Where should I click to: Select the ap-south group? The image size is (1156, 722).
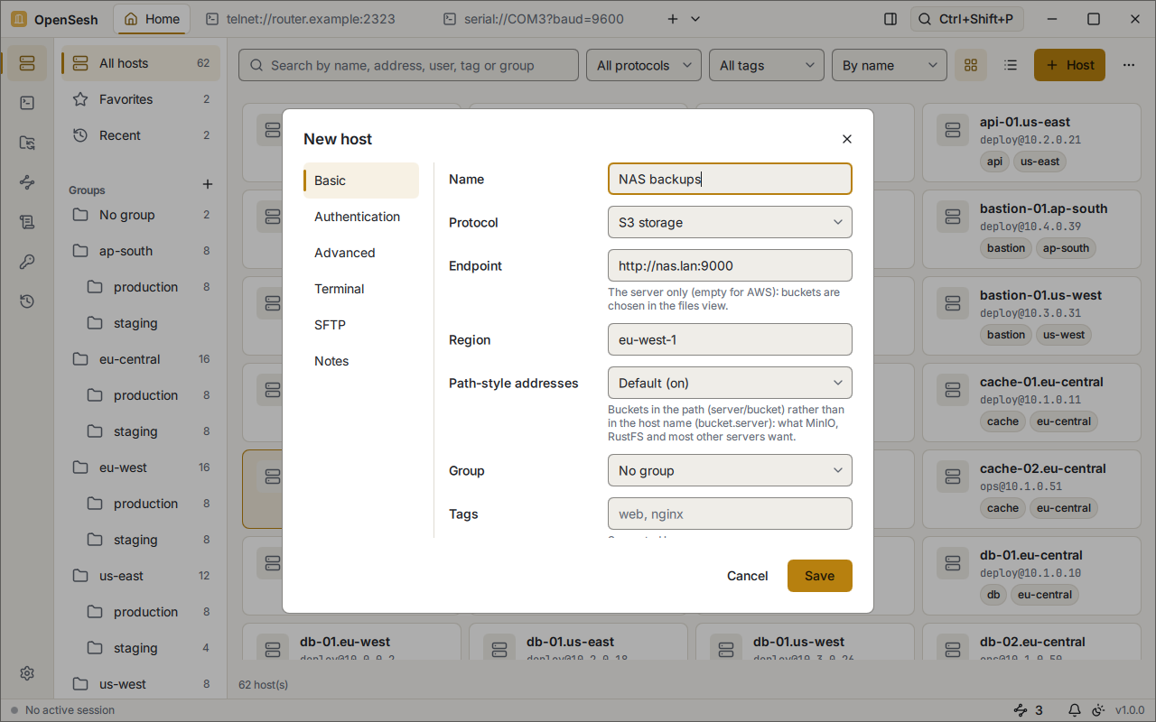[141, 251]
